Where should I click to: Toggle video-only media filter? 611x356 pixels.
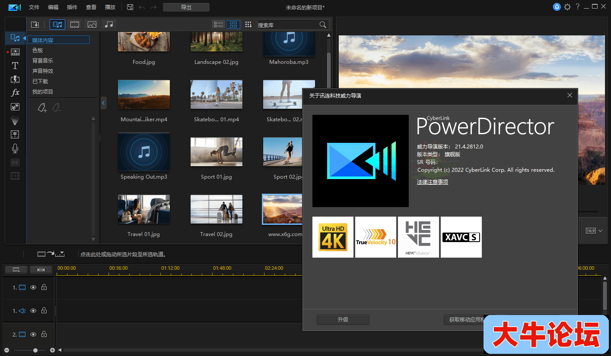75,25
